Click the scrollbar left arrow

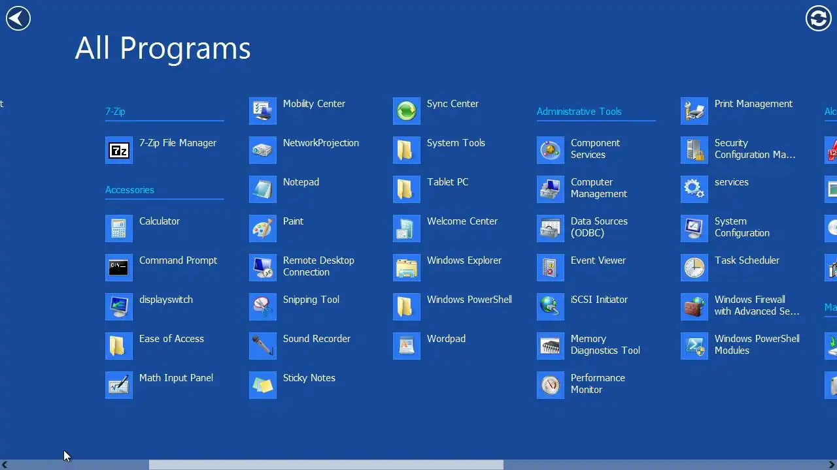pos(5,465)
